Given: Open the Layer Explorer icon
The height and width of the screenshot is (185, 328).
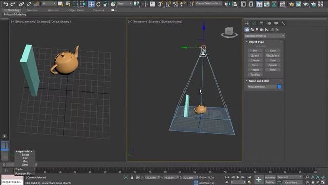Looking at the screenshot, I should (251, 4).
